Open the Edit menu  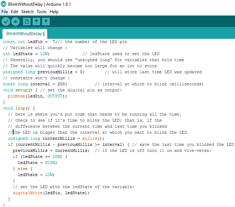[x=15, y=12]
